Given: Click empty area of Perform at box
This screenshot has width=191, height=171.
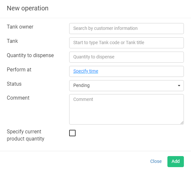Looking at the screenshot, I should (140, 71).
